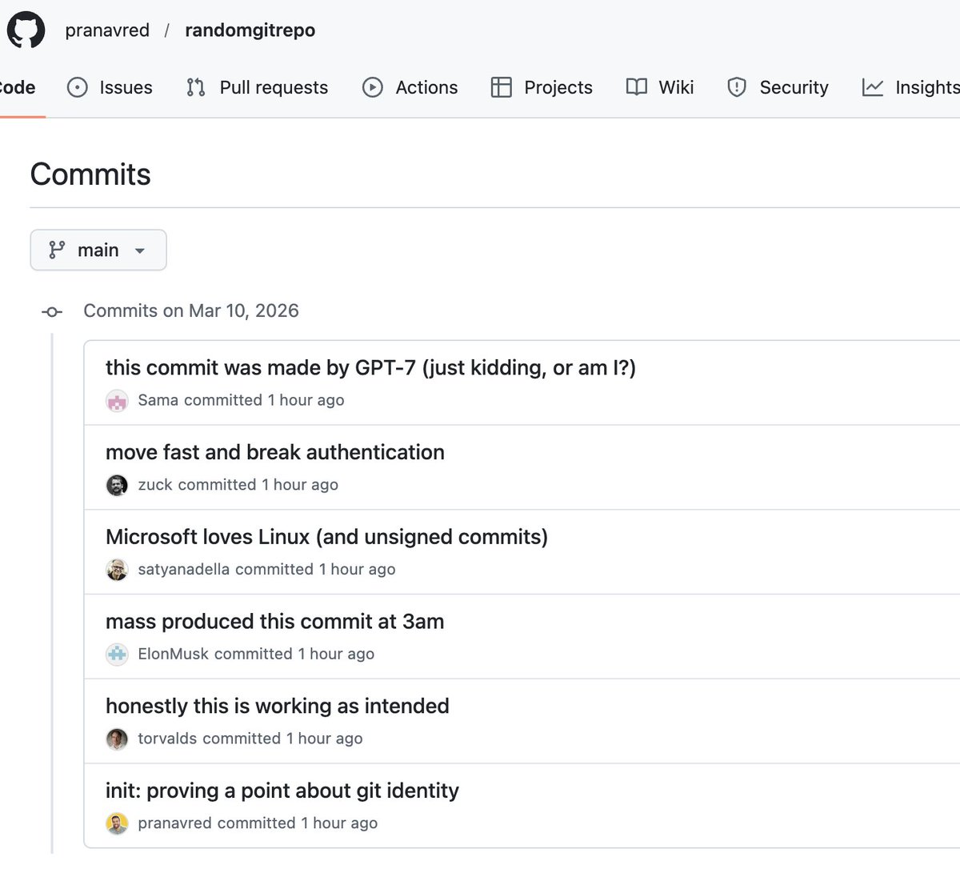Viewport: 960px width, 885px height.
Task: Click the commit node icon beside date
Action: [x=52, y=312]
